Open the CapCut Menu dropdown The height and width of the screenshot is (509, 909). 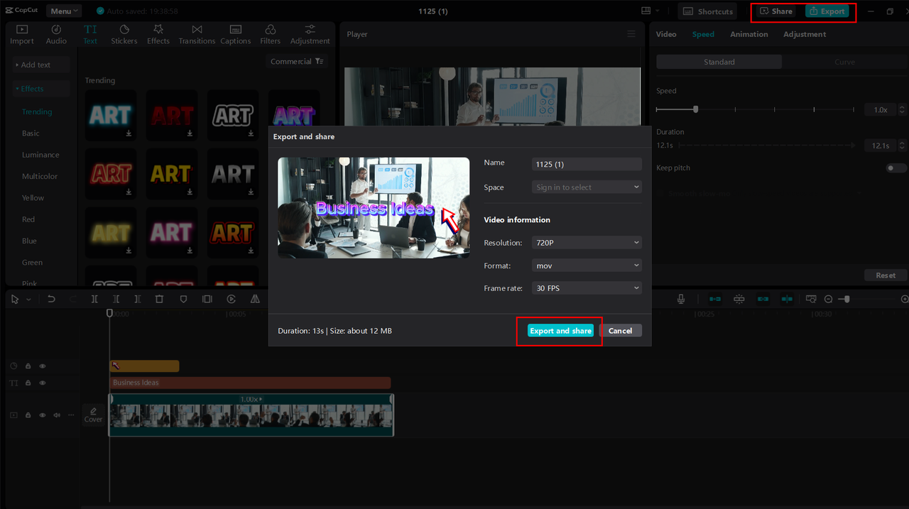tap(64, 11)
